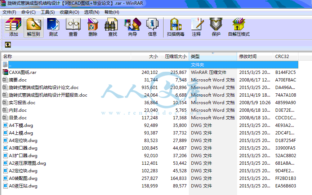Screen dimensions: 312x195
Task: Sort by 大小 column header
Action: pos(145,57)
